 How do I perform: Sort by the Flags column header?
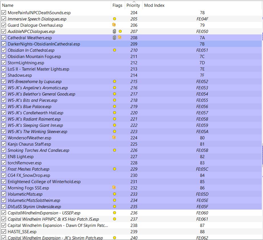(118, 5)
